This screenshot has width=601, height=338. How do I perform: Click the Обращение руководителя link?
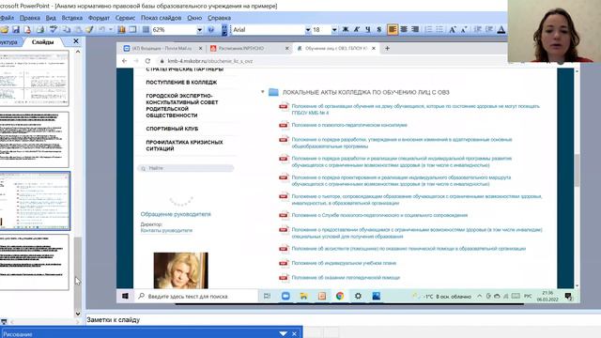click(176, 214)
